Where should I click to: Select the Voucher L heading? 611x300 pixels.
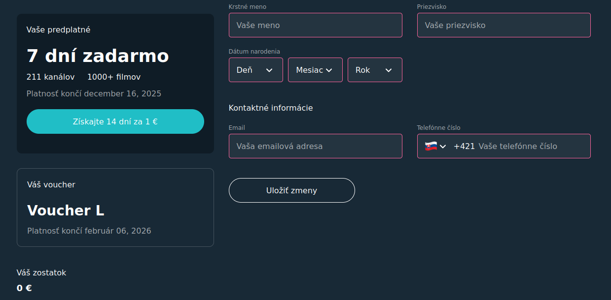coord(66,210)
